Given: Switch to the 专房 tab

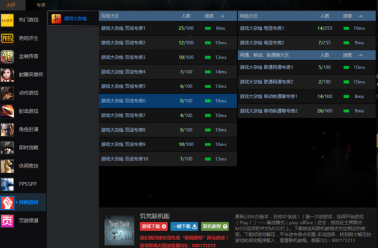Looking at the screenshot, I should tap(41, 5).
